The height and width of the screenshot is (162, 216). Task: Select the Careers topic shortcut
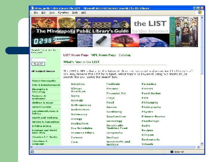tap(77, 137)
